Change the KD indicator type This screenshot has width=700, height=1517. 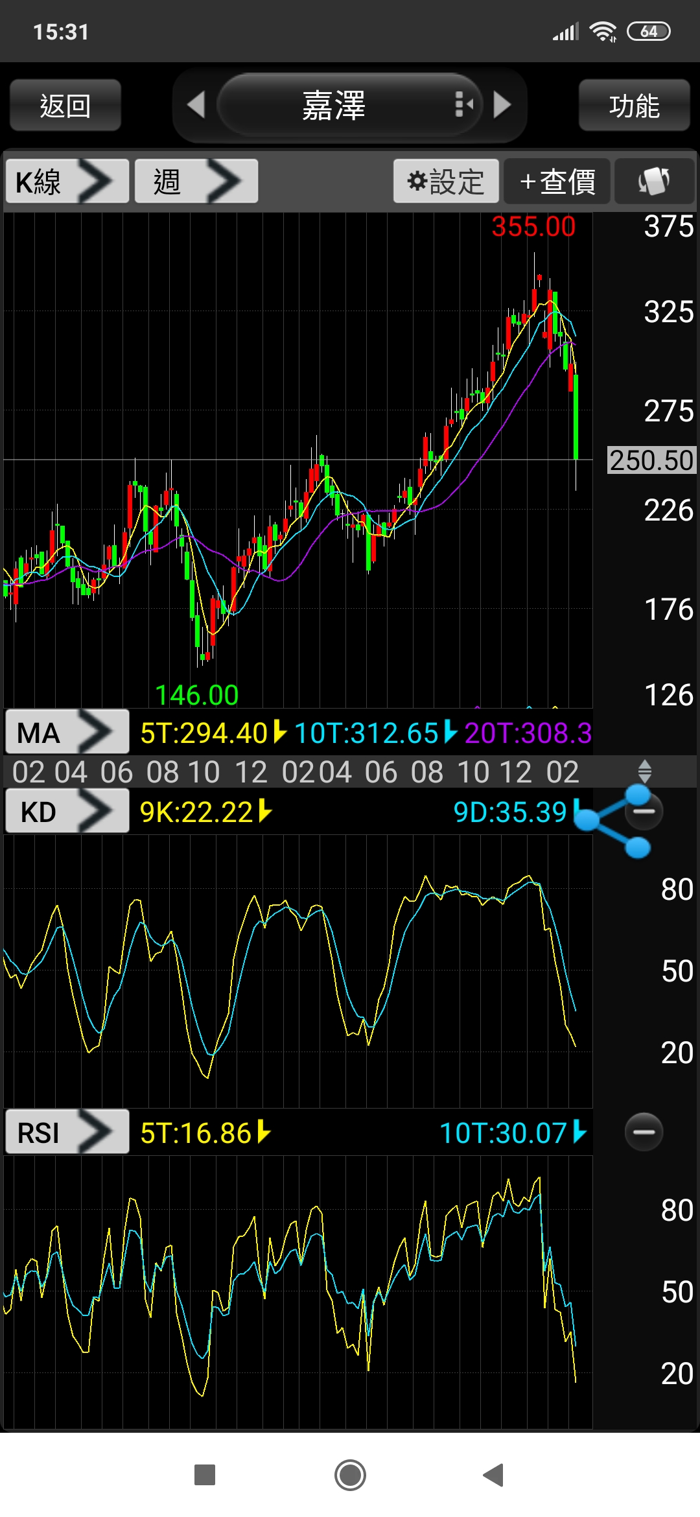coord(67,812)
